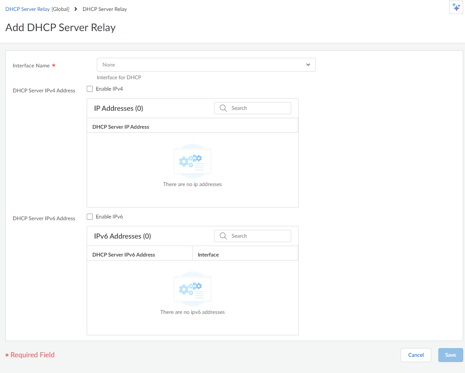The height and width of the screenshot is (373, 465).
Task: Open the Interface Name combo box showing None
Action: pyautogui.click(x=201, y=65)
